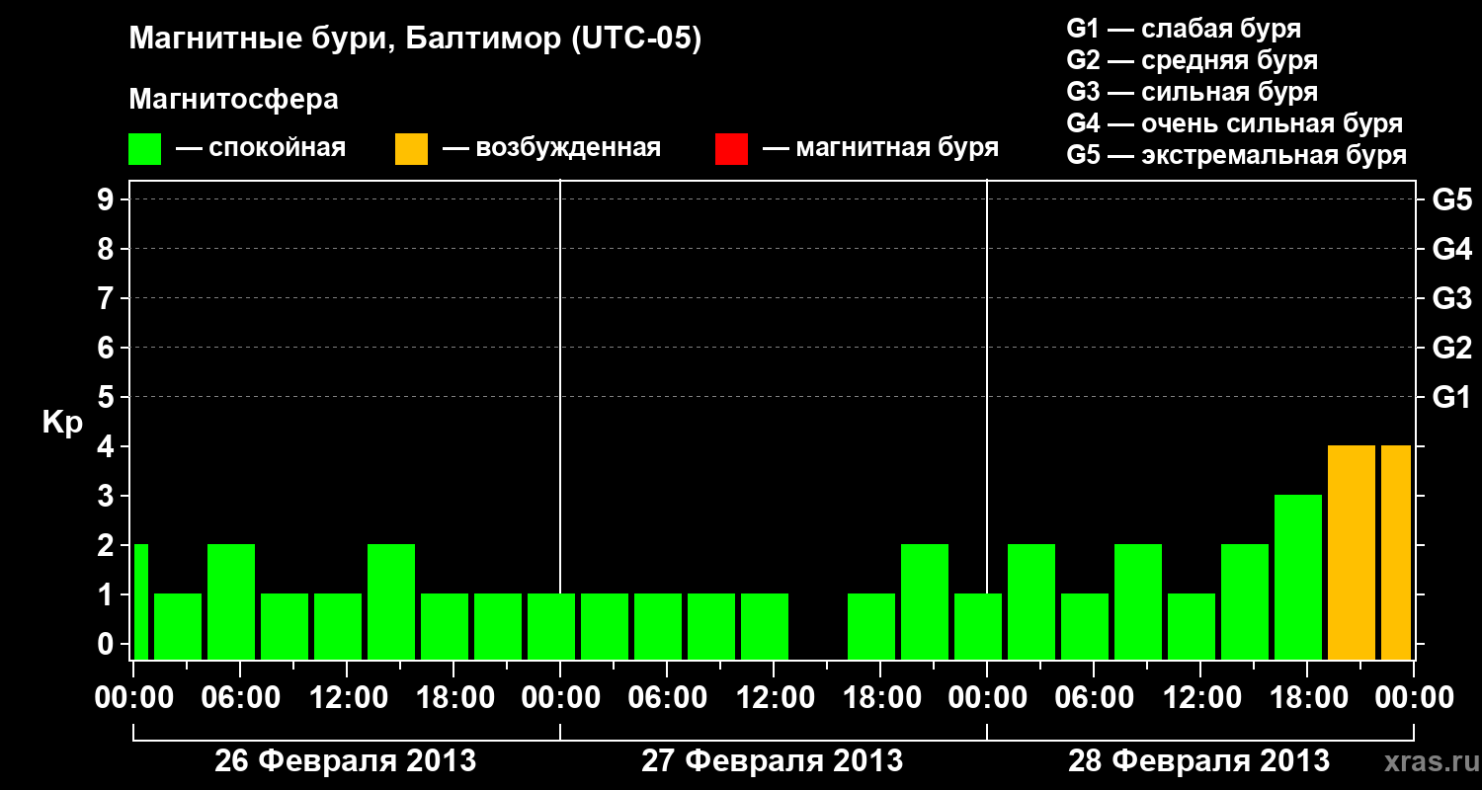Click the 'G3 — сильная буря' legend line
Screen dimensions: 1482x790
click(x=1192, y=92)
